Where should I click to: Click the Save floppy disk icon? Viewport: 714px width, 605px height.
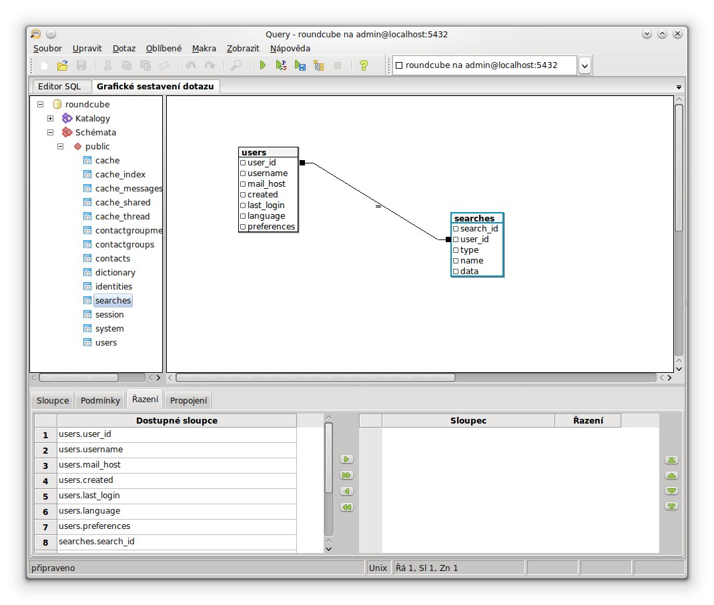[81, 65]
